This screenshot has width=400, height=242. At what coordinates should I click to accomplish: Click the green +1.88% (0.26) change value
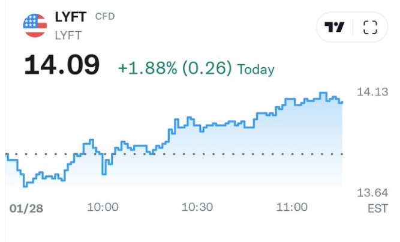[175, 68]
